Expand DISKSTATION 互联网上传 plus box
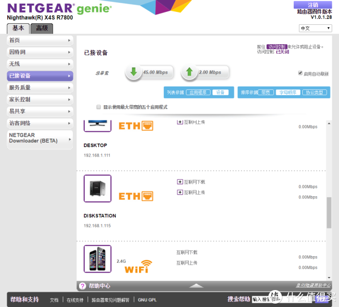This screenshot has height=307, width=339. click(180, 192)
